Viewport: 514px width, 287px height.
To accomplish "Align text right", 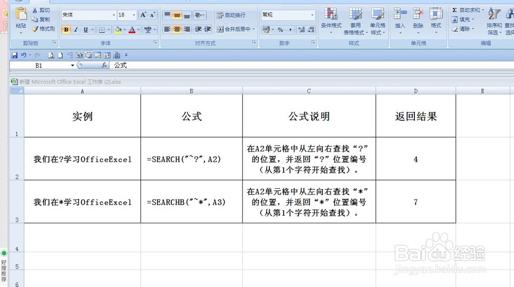I will click(187, 29).
